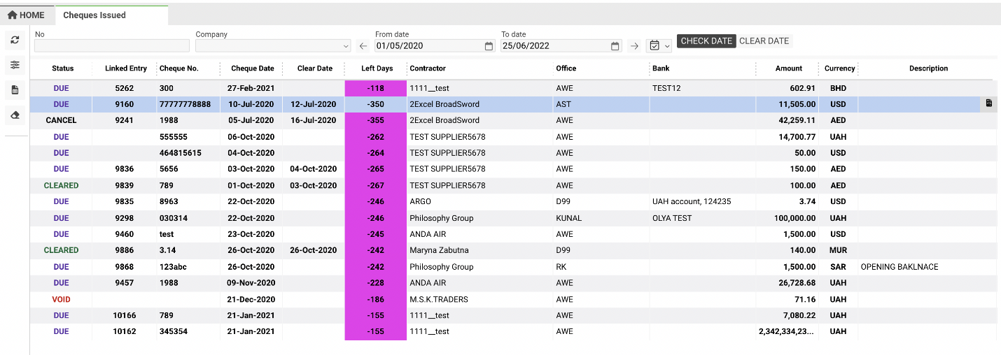Sort by the Left Days column header
The image size is (1001, 355).
click(x=377, y=68)
